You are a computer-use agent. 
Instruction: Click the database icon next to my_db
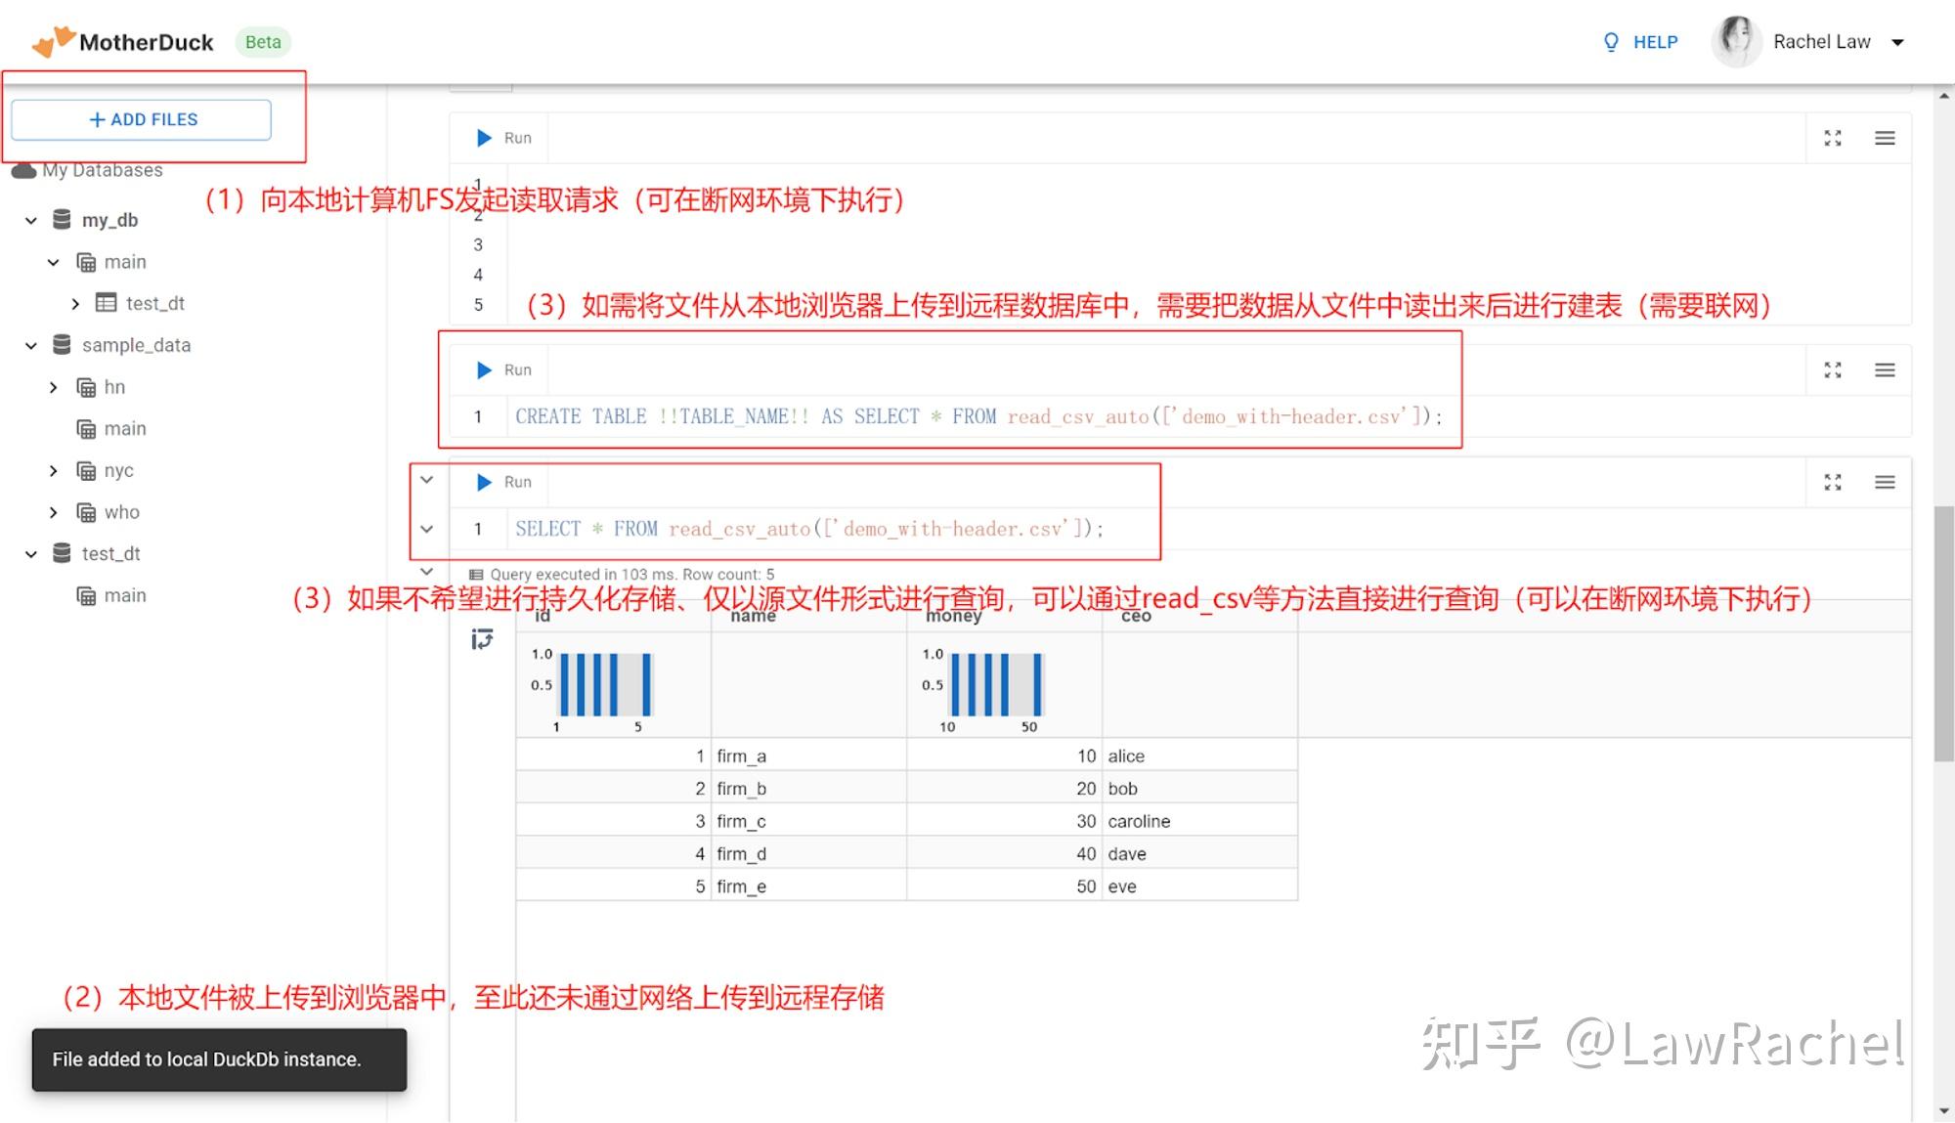tap(61, 219)
